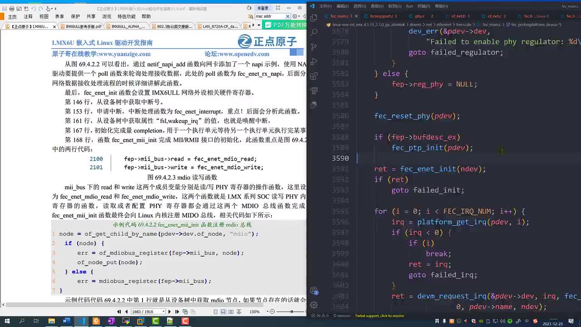The height and width of the screenshot is (327, 581).
Task: Select two-page facing view layout icon
Action: coord(231,312)
